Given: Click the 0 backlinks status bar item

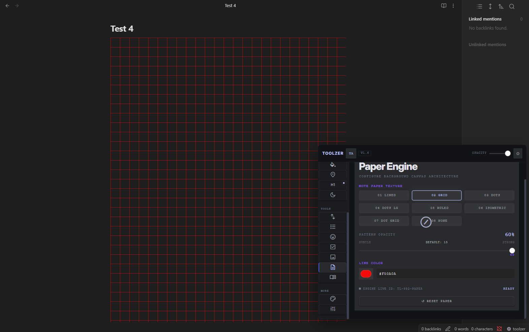Looking at the screenshot, I should click(x=431, y=329).
